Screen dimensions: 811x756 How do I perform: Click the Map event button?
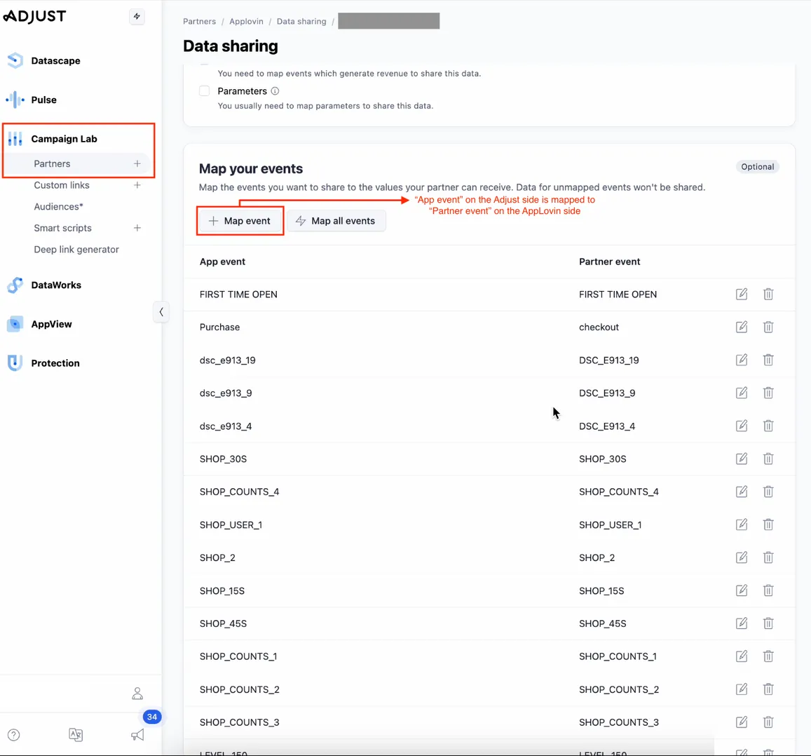point(239,220)
